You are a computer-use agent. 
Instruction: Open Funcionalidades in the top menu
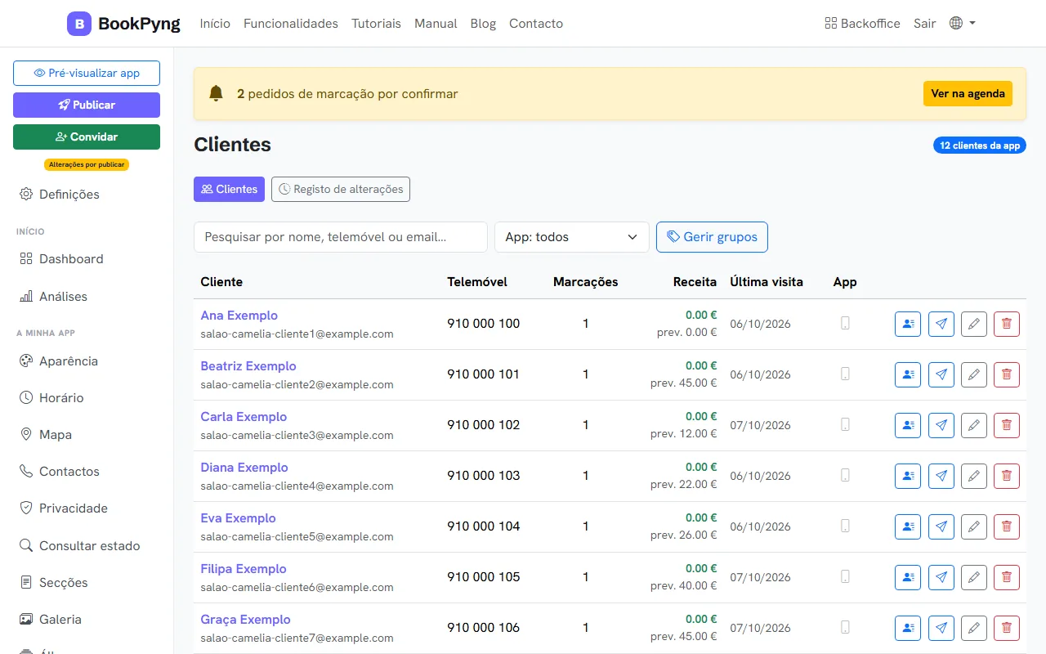pyautogui.click(x=291, y=24)
